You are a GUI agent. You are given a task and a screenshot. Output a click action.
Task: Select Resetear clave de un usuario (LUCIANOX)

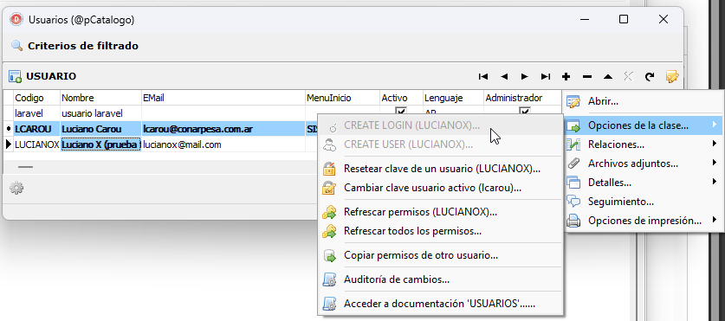pos(441,169)
